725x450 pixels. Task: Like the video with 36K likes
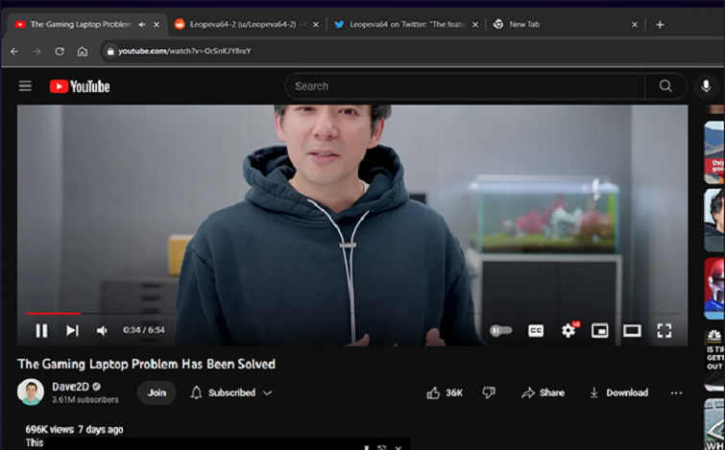pos(446,392)
